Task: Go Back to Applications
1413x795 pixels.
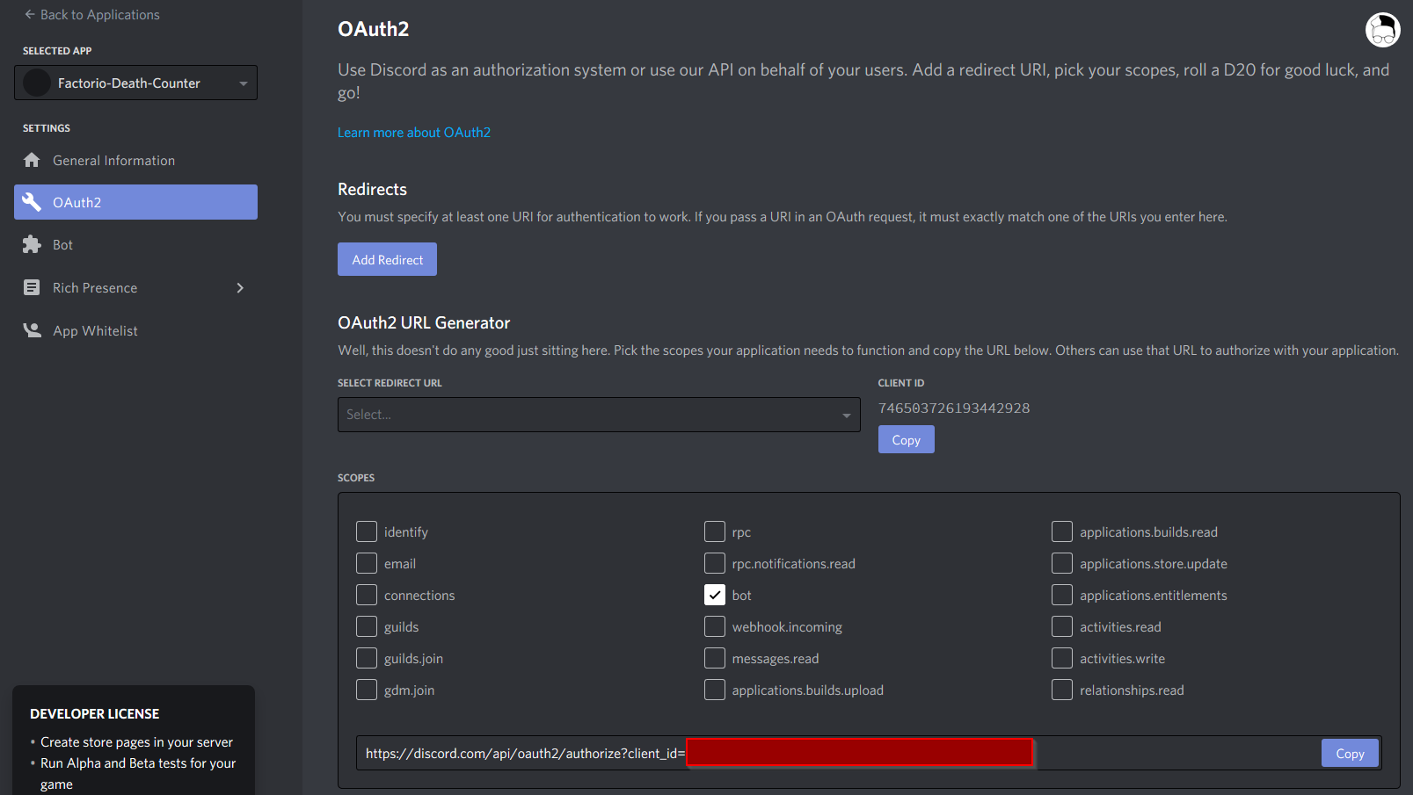Action: 92,14
